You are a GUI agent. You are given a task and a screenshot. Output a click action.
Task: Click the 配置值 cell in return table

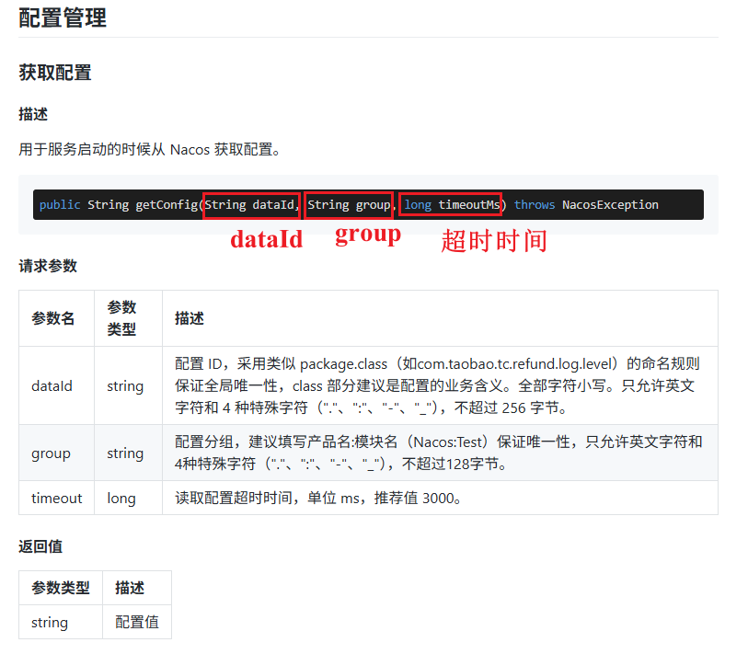point(137,622)
